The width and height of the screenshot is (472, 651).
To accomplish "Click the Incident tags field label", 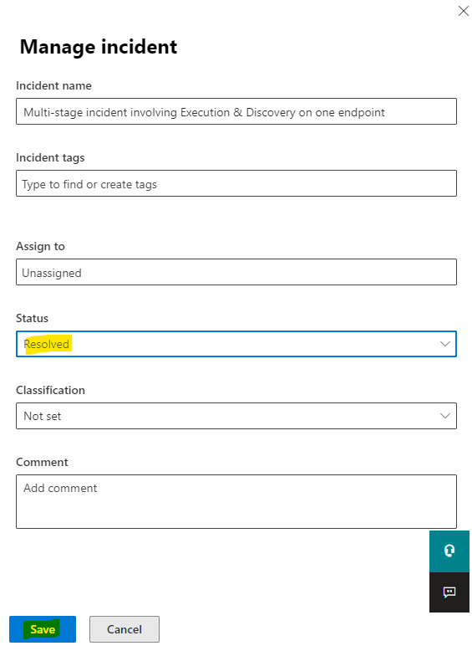I will point(50,158).
